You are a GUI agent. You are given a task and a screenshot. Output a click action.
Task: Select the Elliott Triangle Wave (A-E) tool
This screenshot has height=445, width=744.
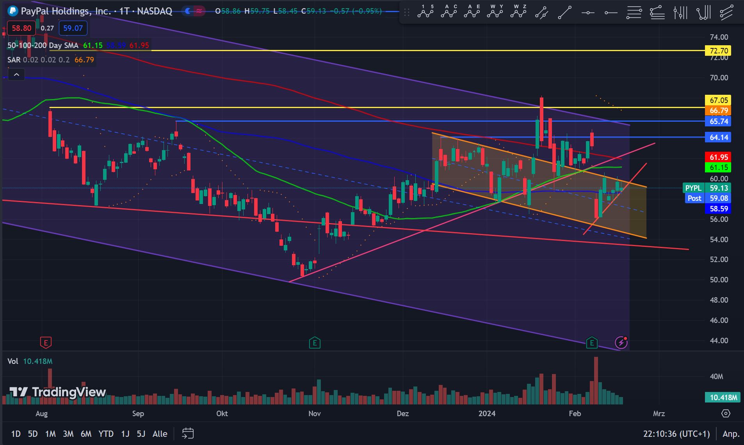pos(472,12)
